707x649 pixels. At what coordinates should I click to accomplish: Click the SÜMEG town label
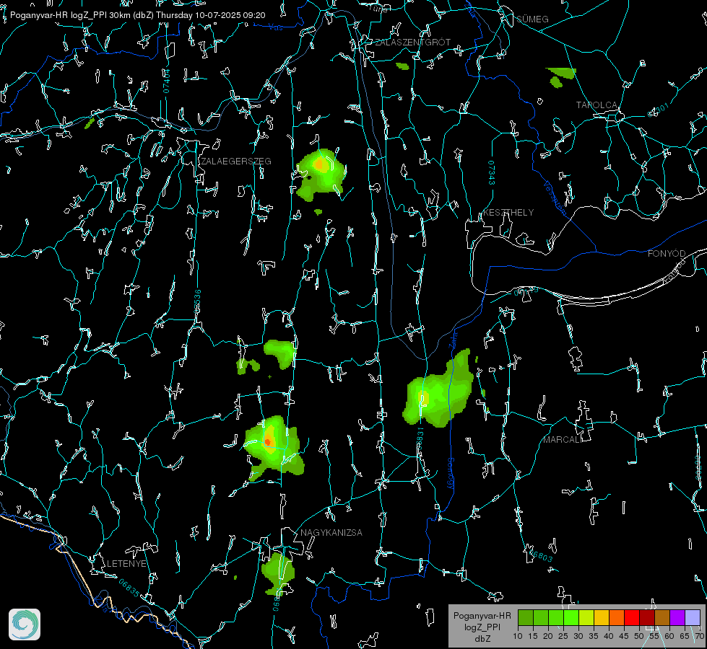pyautogui.click(x=532, y=19)
